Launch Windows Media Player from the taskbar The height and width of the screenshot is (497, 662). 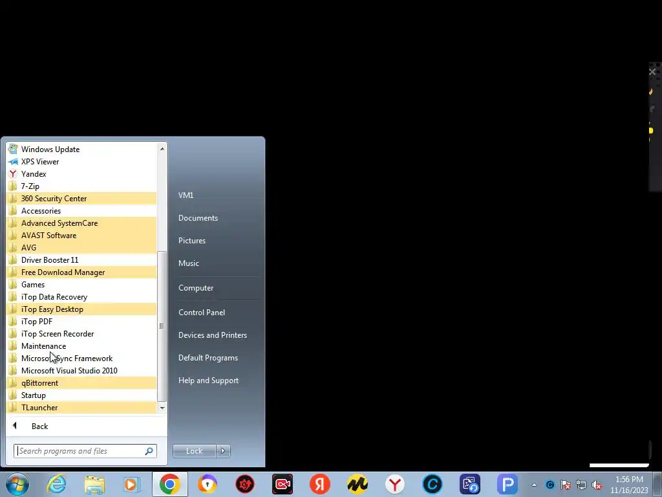pos(132,484)
